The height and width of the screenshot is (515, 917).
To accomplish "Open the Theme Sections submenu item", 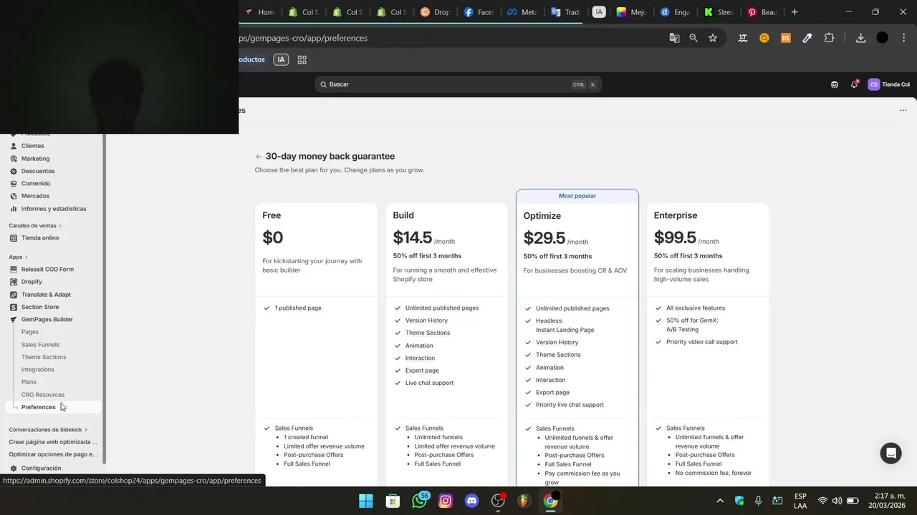I will 44,357.
